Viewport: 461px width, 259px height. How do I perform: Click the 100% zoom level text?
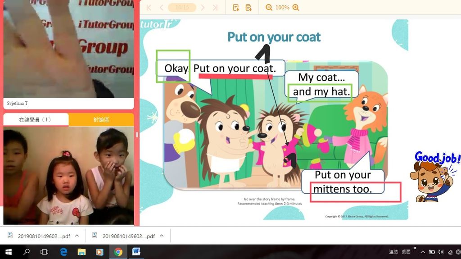(x=282, y=8)
